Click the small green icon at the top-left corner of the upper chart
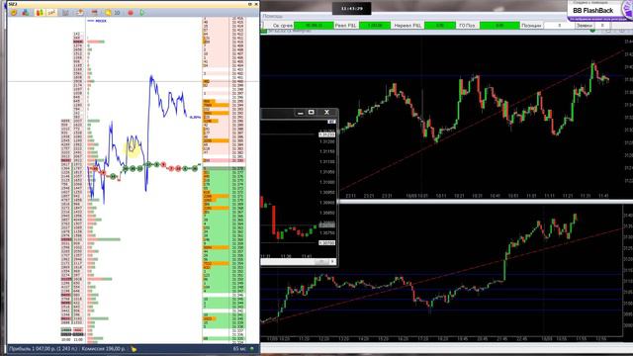The width and height of the screenshot is (633, 356). [264, 31]
